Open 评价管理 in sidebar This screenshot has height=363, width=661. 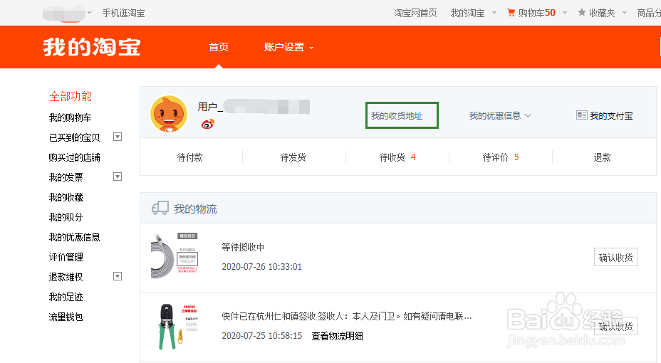[66, 257]
